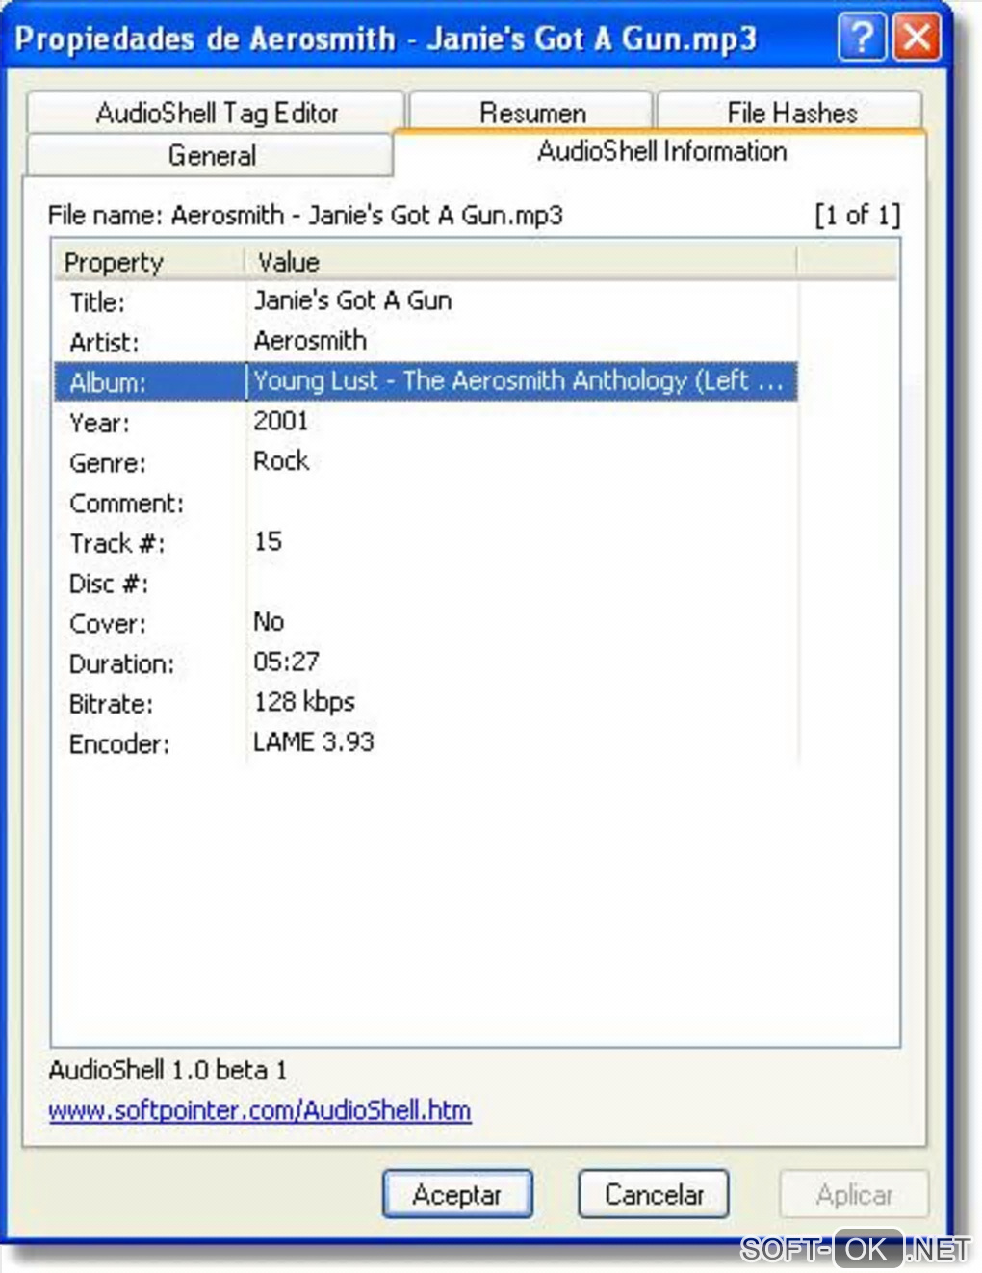
Task: Select the Title row
Action: click(x=426, y=301)
